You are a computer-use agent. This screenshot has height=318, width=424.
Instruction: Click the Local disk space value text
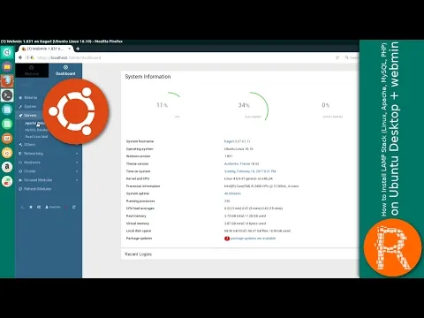(x=257, y=231)
